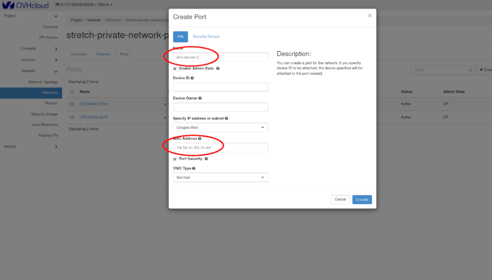The image size is (492, 280).
Task: Click help icon beside VNIC Type
Action: coord(194,168)
